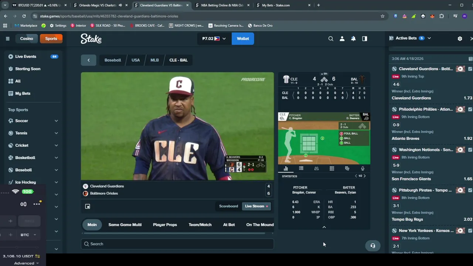
Task: Toggle Sports mode button
Action: pyautogui.click(x=51, y=38)
